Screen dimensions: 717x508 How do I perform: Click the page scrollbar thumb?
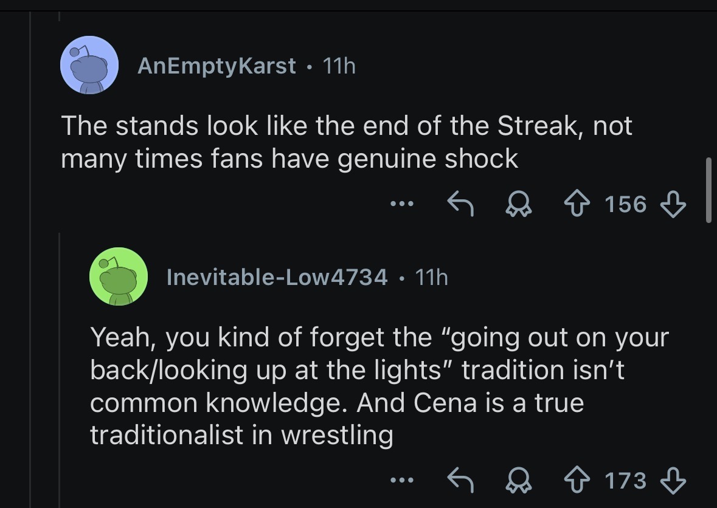pos(708,190)
